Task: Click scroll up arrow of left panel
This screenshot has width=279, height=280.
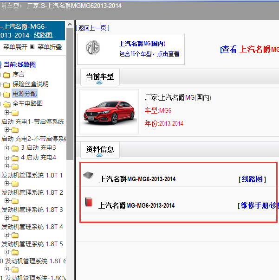Action: point(70,24)
